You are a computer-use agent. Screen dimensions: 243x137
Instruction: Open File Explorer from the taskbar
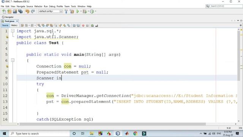coord(92,134)
